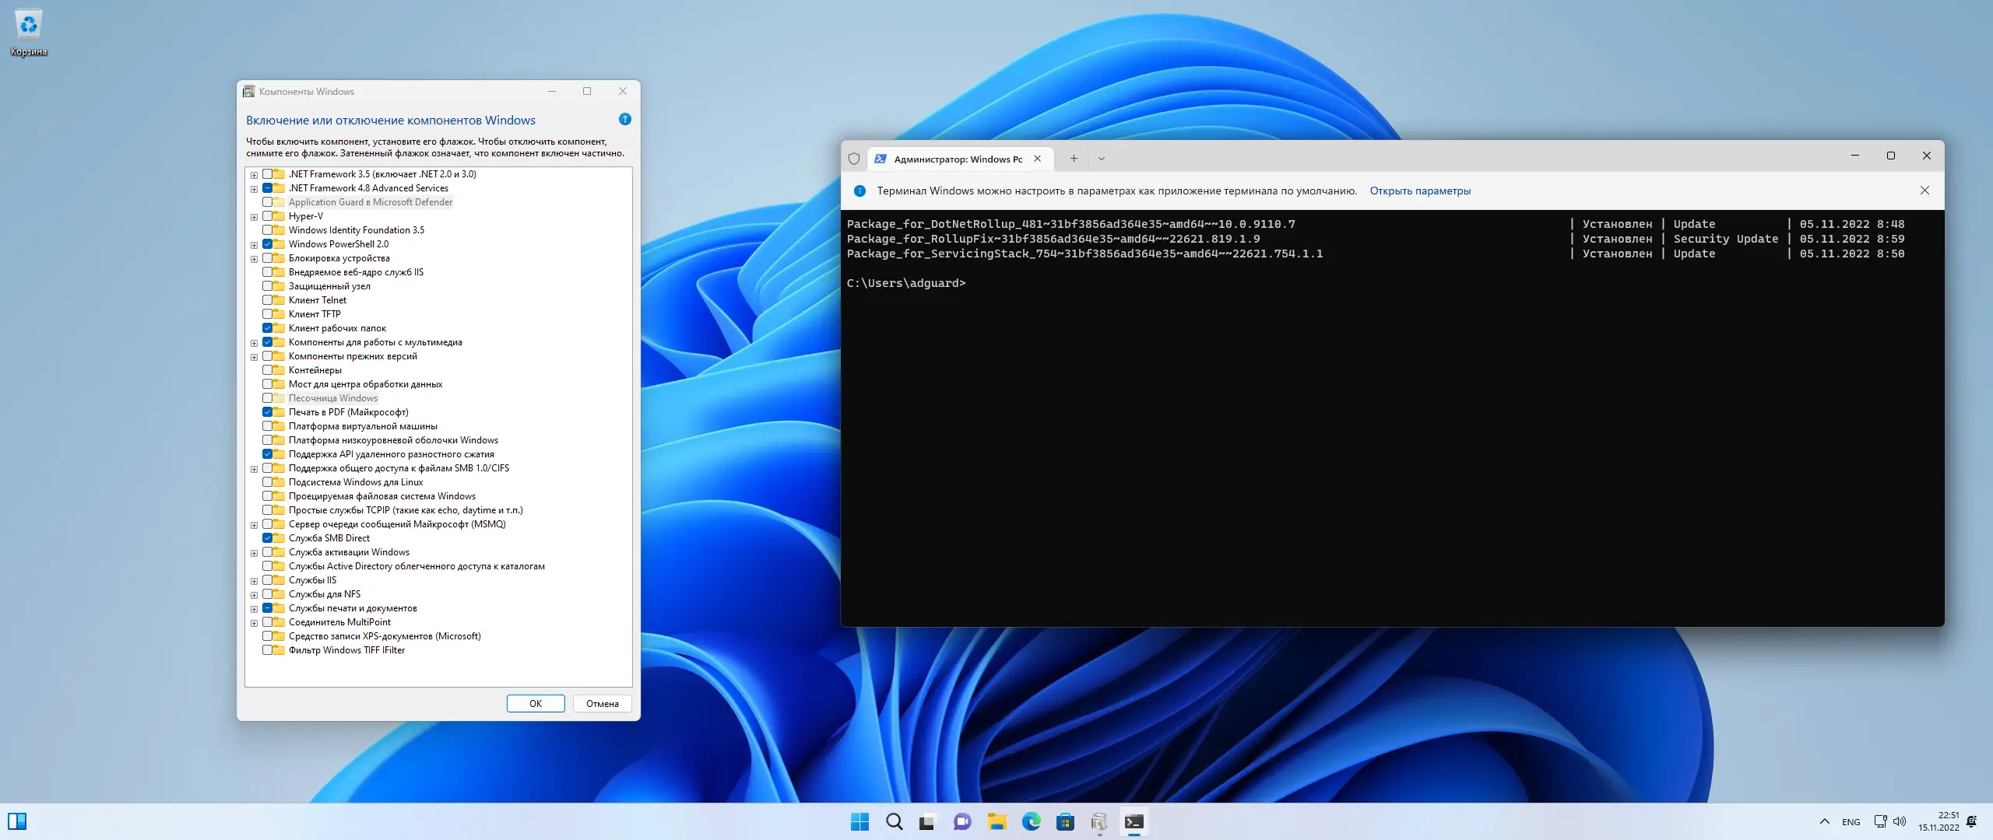Select the Administrator Windows PowerShell tab
The height and width of the screenshot is (840, 1993).
pyautogui.click(x=958, y=159)
